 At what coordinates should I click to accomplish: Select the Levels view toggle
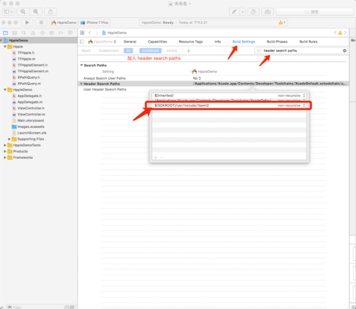172,50
